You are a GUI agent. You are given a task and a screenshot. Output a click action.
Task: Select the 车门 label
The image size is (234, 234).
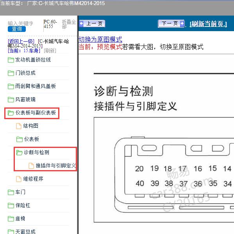pos(20,192)
